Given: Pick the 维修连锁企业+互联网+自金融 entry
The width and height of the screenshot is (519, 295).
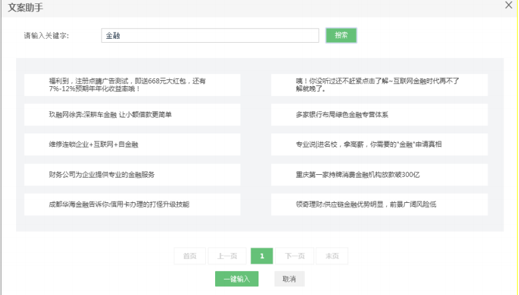Looking at the screenshot, I should click(x=132, y=144).
